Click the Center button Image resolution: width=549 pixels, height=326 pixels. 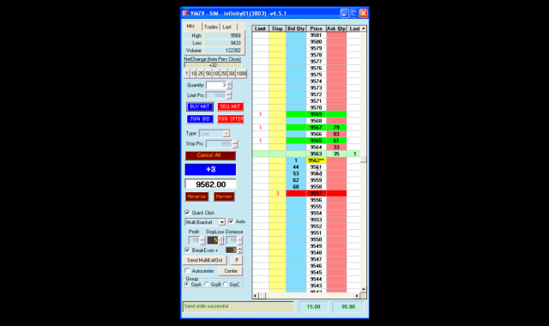pos(231,271)
